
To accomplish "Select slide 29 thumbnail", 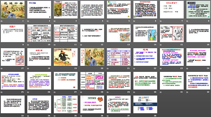I will pos(119,81).
